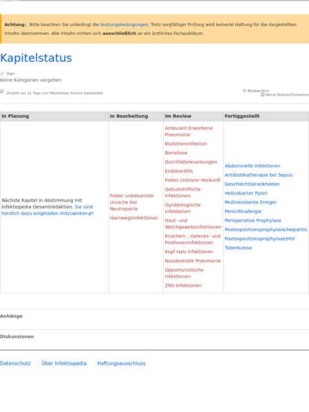The image size is (309, 412).
Task: Click the clock icon before Zuletzt bearbeitet
Action: point(2,91)
